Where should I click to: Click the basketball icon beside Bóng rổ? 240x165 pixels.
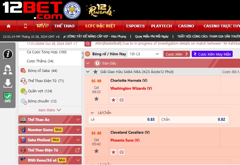[x=88, y=54]
